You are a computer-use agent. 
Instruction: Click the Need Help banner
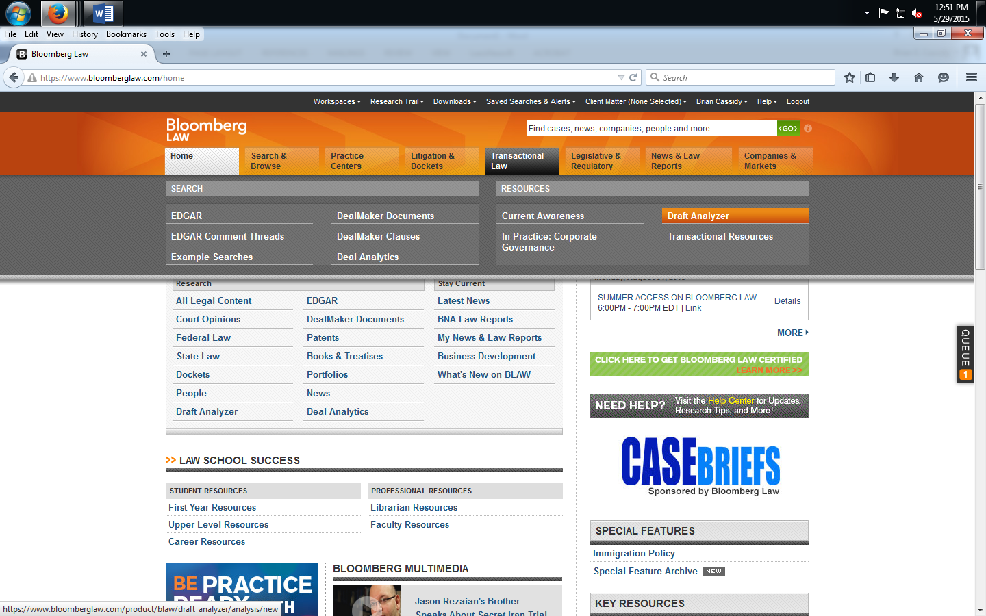pos(699,405)
